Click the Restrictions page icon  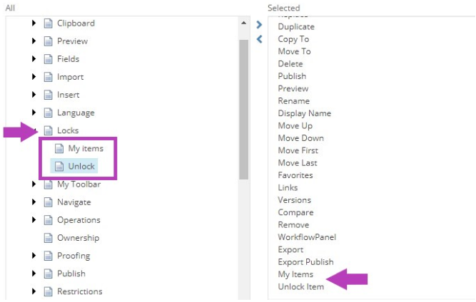tap(49, 291)
